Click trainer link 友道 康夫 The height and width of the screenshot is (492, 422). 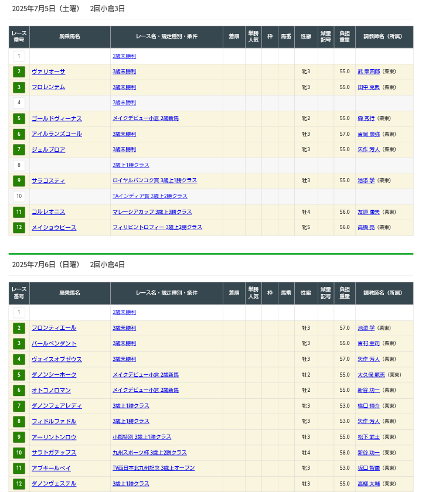pos(369,212)
